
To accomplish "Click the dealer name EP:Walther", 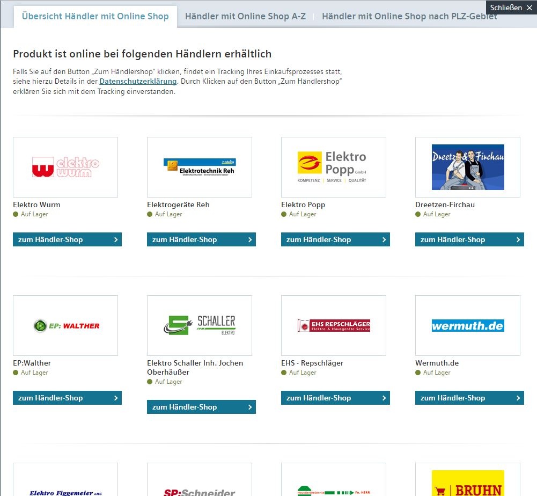I will (32, 363).
